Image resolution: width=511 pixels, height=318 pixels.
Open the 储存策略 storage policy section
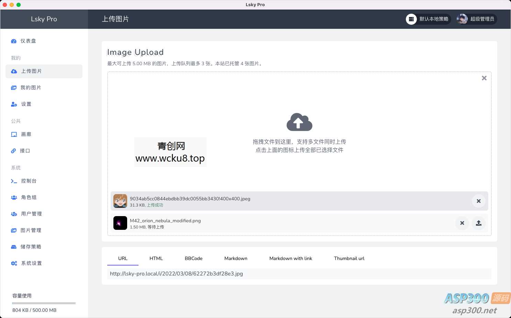pyautogui.click(x=31, y=247)
